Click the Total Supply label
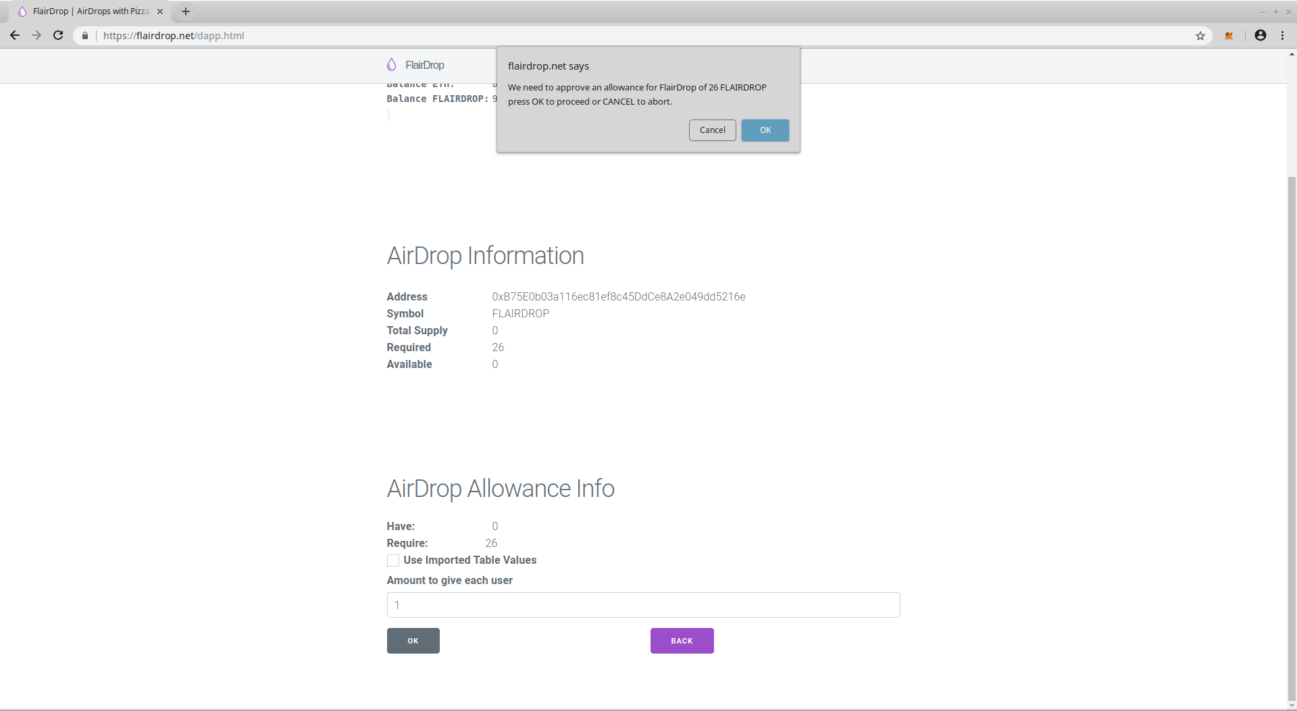Screen dimensions: 1297x711 [417, 331]
